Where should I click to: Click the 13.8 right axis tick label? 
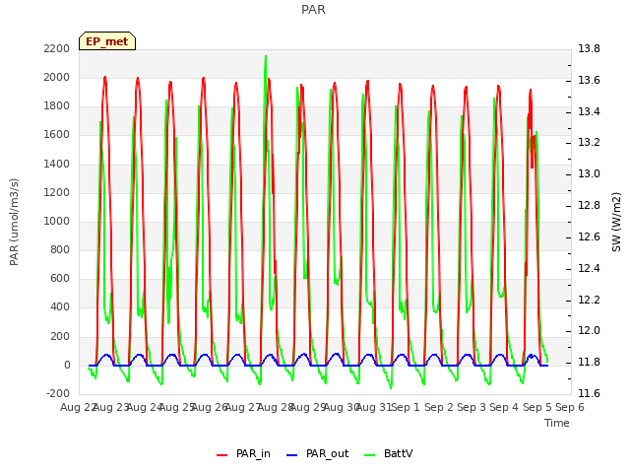pyautogui.click(x=589, y=48)
